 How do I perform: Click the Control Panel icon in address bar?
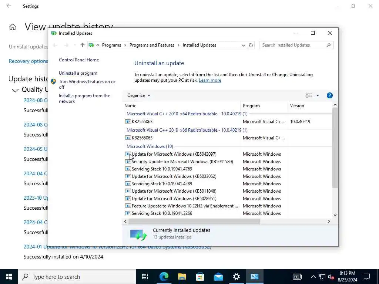91,45
